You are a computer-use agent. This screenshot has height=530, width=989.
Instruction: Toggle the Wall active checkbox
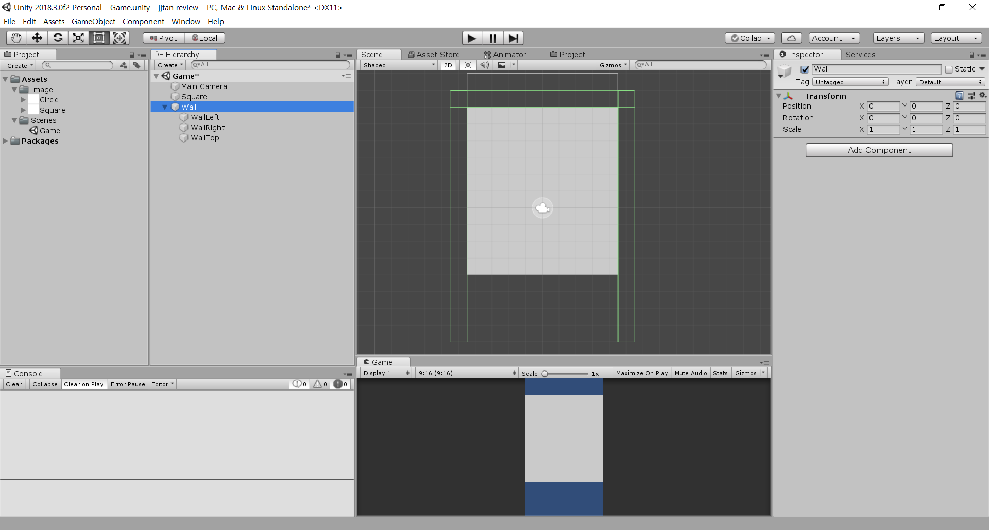[805, 69]
